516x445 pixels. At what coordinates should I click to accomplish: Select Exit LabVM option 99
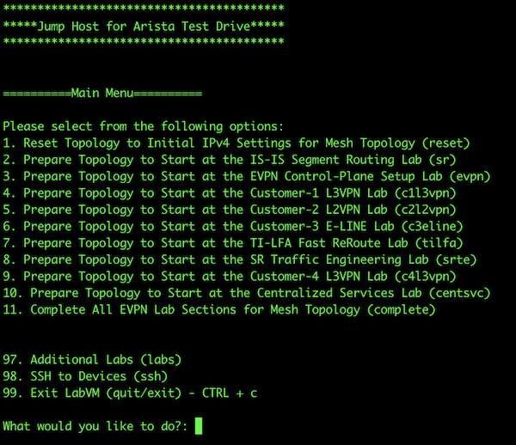point(130,393)
